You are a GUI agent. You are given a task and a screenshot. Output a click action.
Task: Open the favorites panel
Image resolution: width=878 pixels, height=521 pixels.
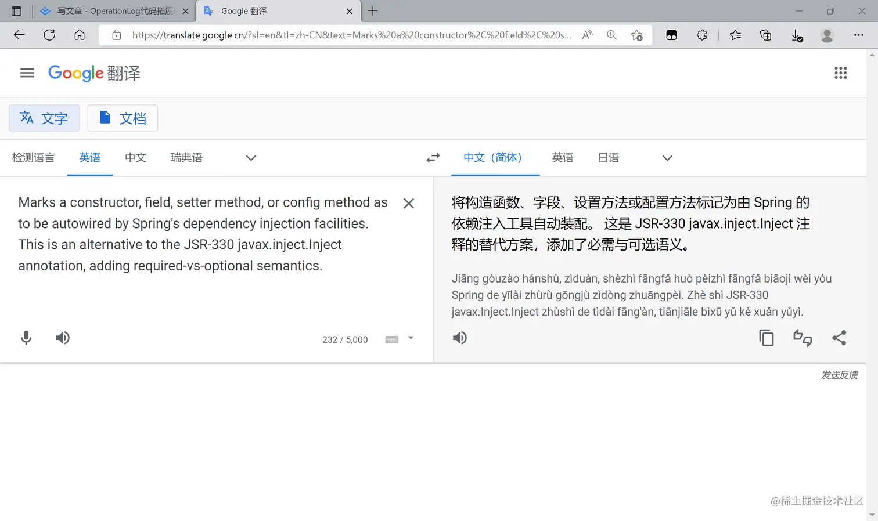click(x=735, y=35)
